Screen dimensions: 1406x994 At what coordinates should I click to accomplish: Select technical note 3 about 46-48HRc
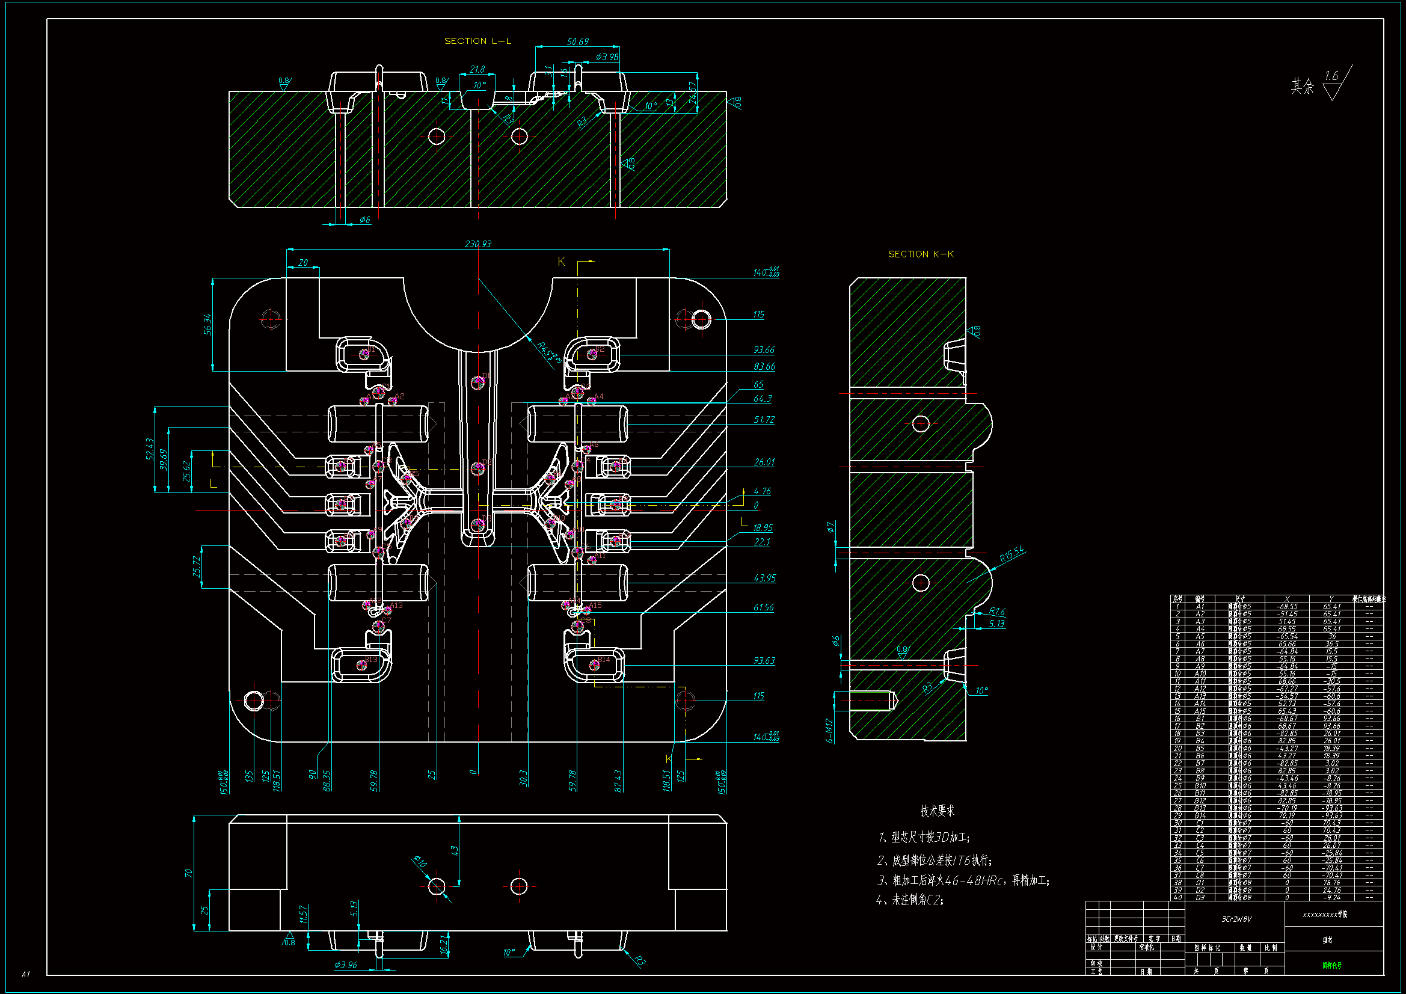click(963, 881)
